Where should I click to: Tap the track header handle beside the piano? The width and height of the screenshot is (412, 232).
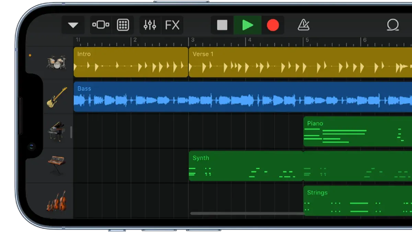click(71, 132)
